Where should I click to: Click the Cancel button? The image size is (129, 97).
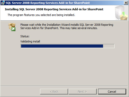(112, 92)
